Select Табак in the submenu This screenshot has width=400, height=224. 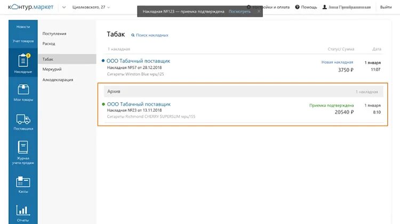pos(67,59)
